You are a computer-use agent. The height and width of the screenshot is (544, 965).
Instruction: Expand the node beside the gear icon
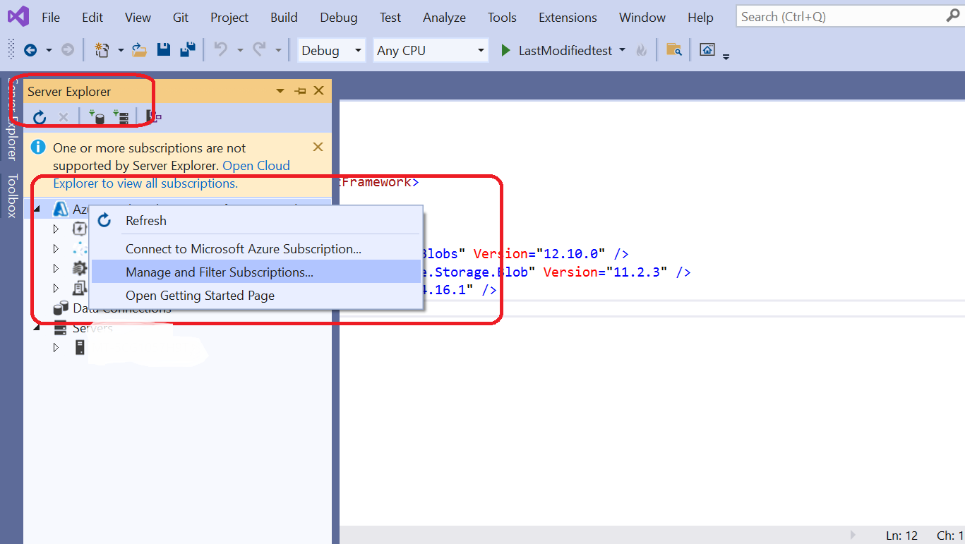56,268
